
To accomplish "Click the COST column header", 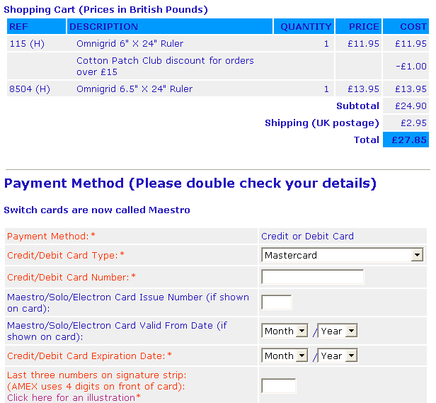I will (x=413, y=26).
